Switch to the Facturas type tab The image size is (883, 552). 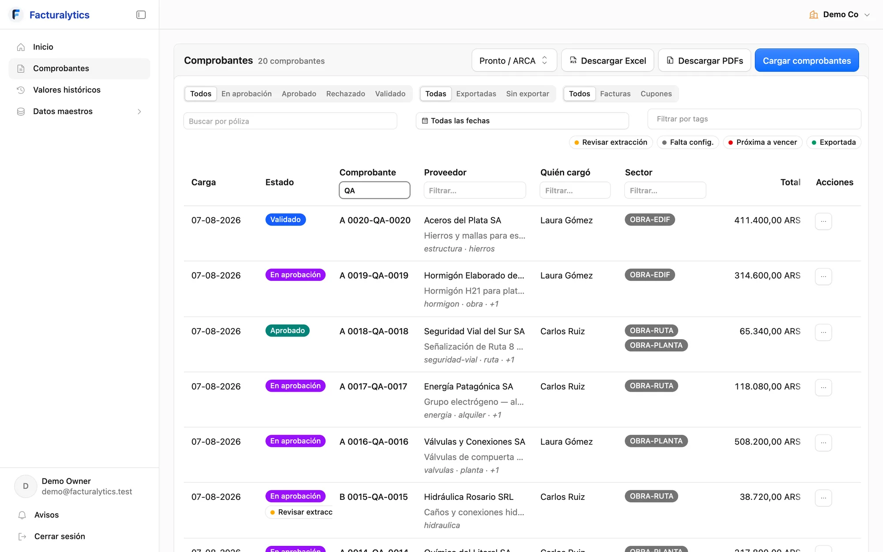(x=615, y=94)
